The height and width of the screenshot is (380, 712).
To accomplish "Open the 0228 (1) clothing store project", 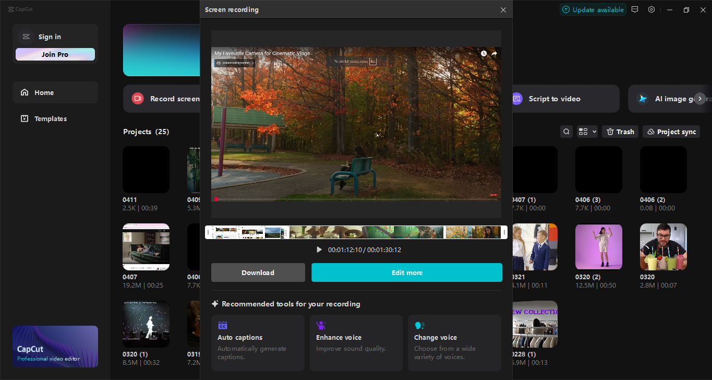I will [535, 324].
